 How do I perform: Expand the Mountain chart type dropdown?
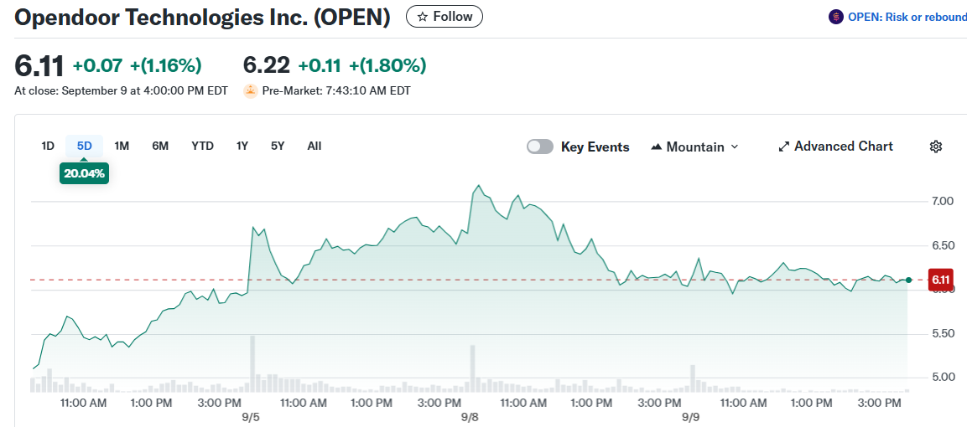[x=694, y=147]
